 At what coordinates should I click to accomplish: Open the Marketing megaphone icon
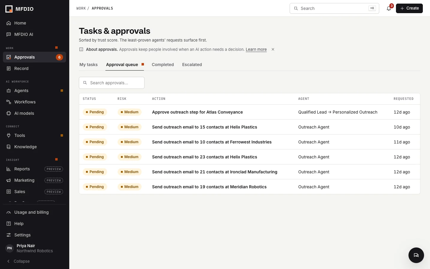9,180
